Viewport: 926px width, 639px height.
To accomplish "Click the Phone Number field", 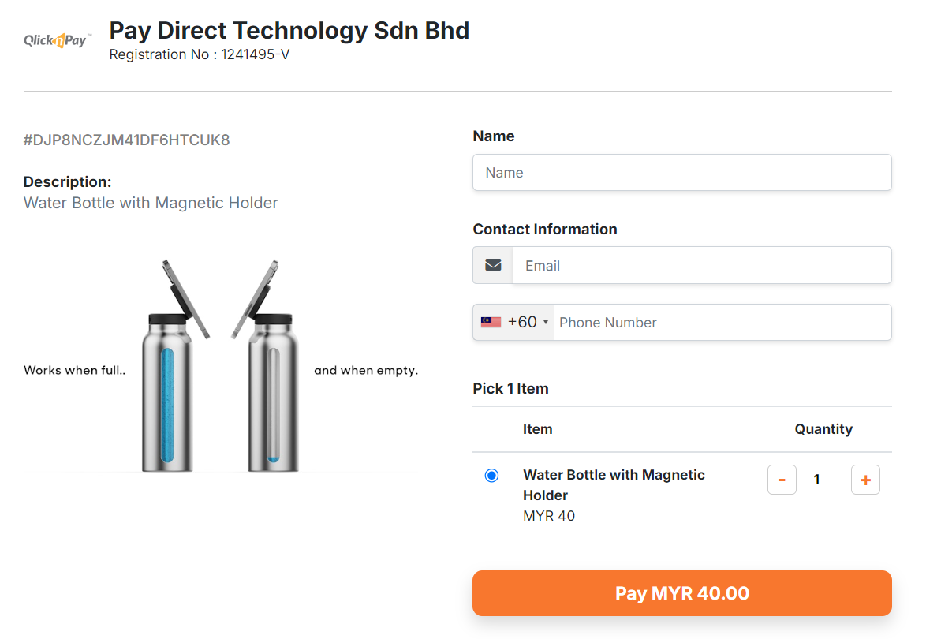I will 722,323.
